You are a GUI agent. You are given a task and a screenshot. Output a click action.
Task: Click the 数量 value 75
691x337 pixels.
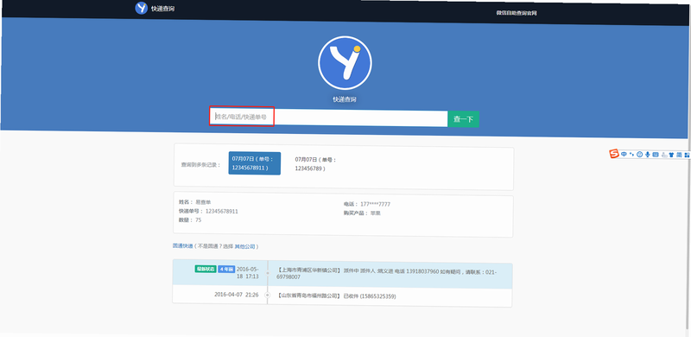click(199, 219)
